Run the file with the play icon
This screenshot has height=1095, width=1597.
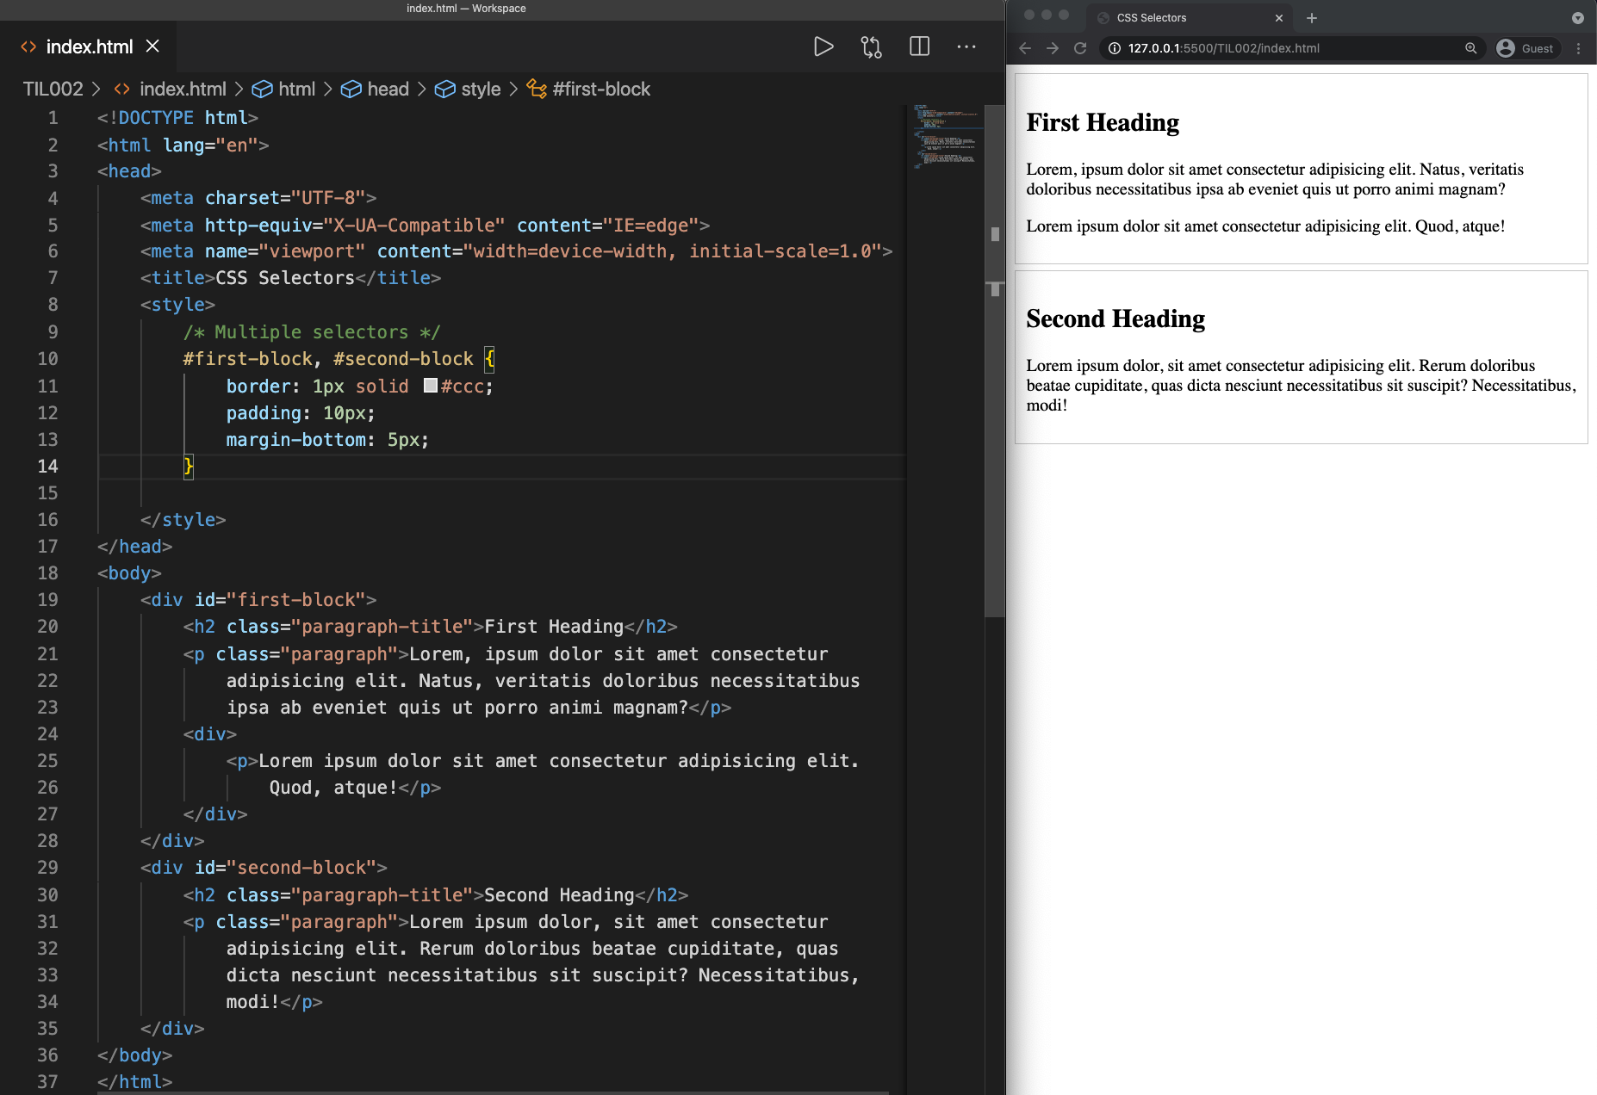click(823, 46)
